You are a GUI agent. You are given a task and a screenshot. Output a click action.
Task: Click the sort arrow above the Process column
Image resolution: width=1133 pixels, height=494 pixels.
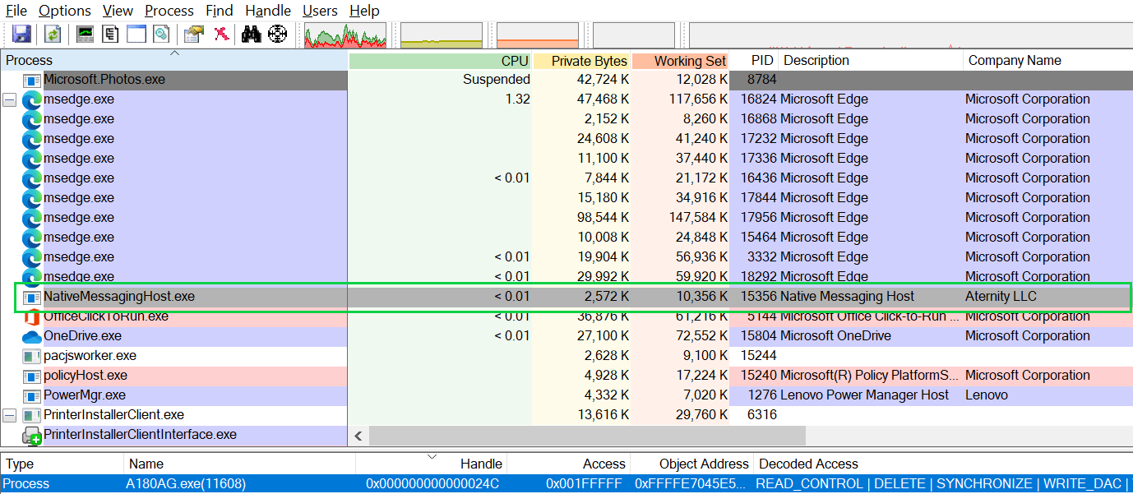(x=174, y=53)
